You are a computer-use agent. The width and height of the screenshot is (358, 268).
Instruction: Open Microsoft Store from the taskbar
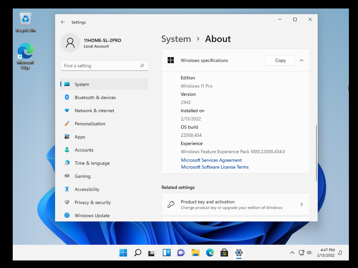point(224,253)
